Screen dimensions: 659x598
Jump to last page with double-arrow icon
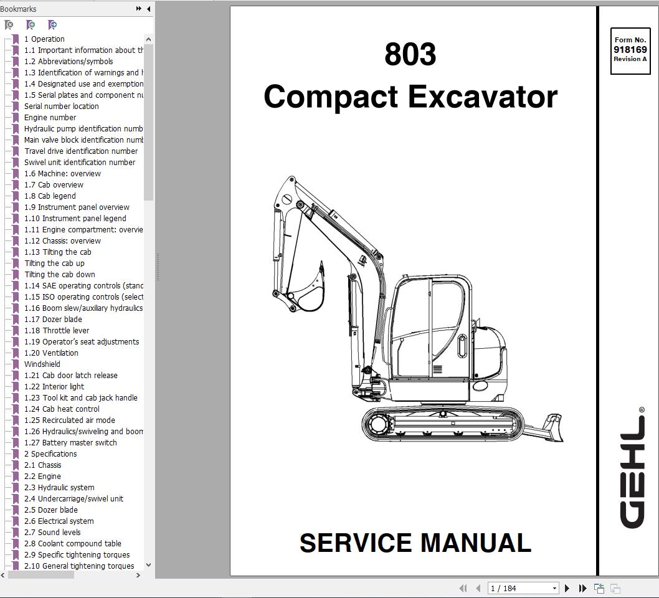[582, 588]
